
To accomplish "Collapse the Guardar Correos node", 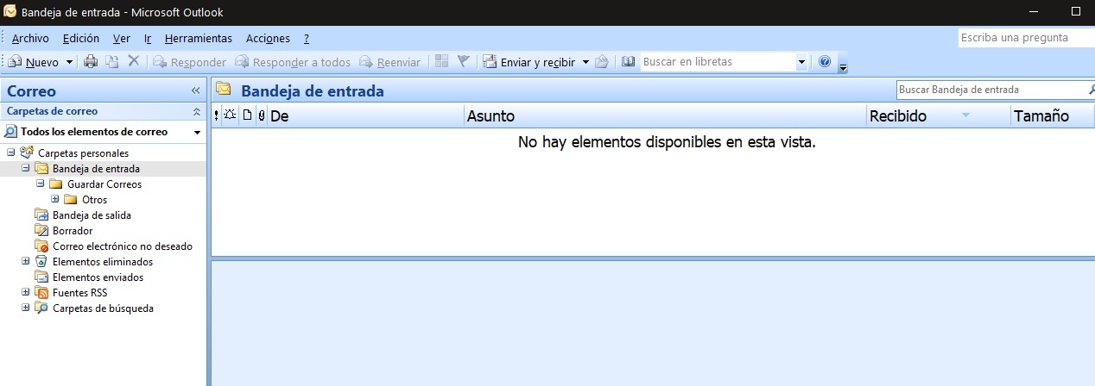I will pos(40,184).
